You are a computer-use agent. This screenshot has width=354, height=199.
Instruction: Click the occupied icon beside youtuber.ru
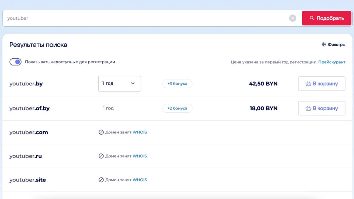tap(101, 156)
